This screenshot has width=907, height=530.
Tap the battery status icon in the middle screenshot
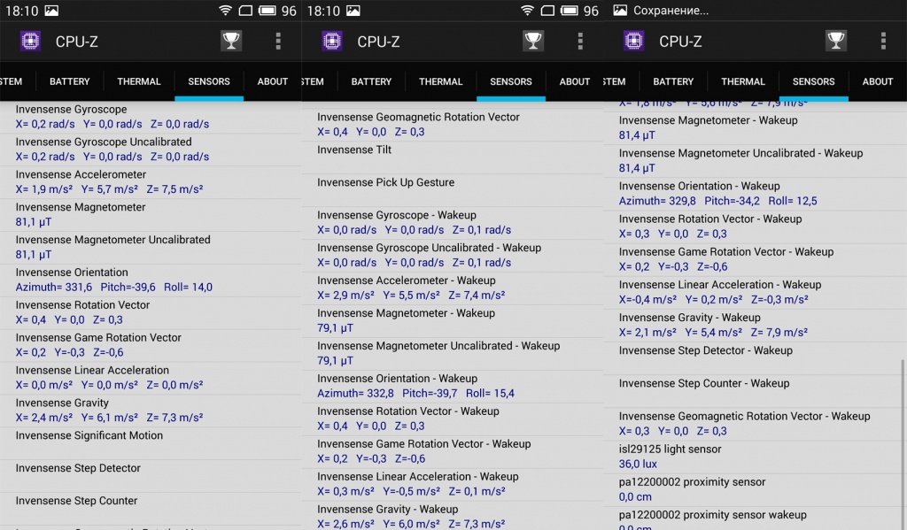(569, 11)
